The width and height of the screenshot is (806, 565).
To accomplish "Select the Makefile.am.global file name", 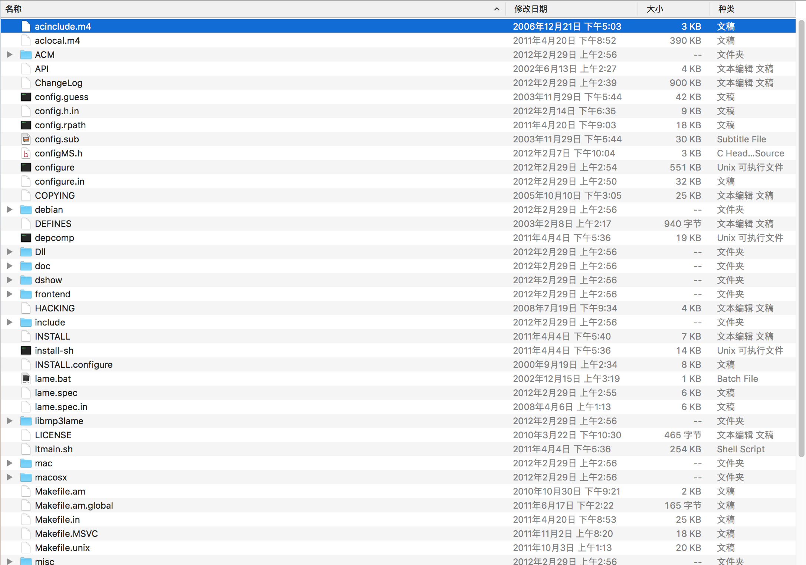I will pyautogui.click(x=74, y=505).
